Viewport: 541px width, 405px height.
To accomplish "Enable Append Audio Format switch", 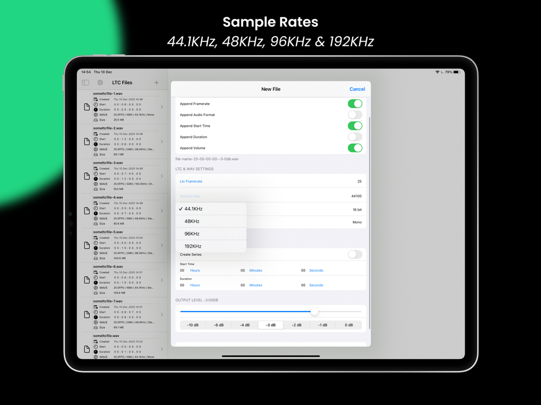I will tap(355, 114).
